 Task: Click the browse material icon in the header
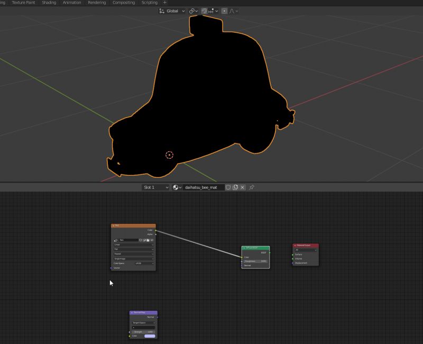(x=176, y=187)
